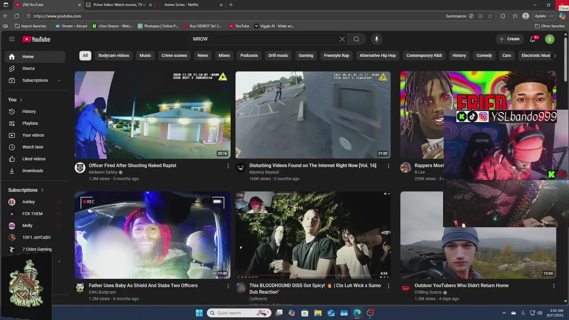Open options for Father Uses Baby As Shield video
This screenshot has width=569, height=320.
228,286
